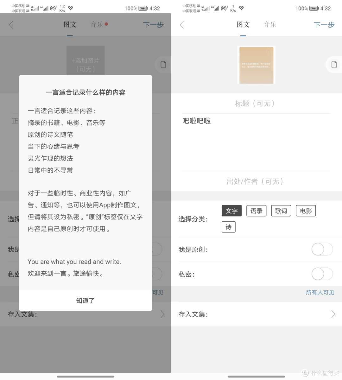Select the 电影 category tag
Viewport: 342px width, 380px height.
(306, 211)
